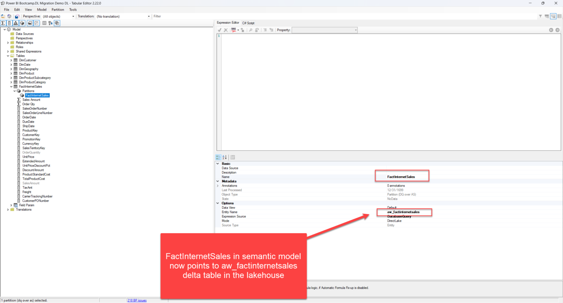Open the Partition menu
The image size is (563, 303).
[x=58, y=10]
